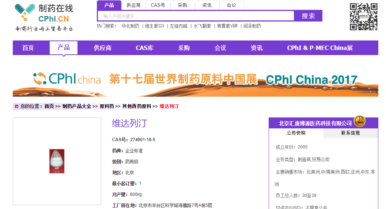Click the 维达列汀 product title

129,123
